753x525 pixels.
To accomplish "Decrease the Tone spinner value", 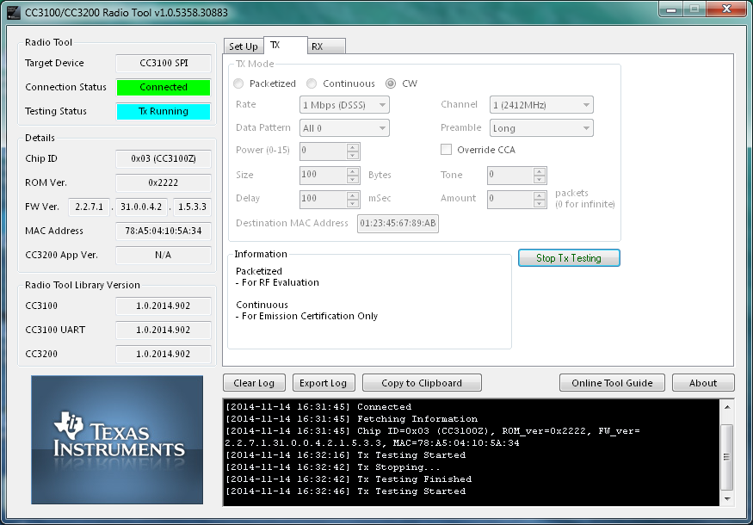I will point(540,179).
